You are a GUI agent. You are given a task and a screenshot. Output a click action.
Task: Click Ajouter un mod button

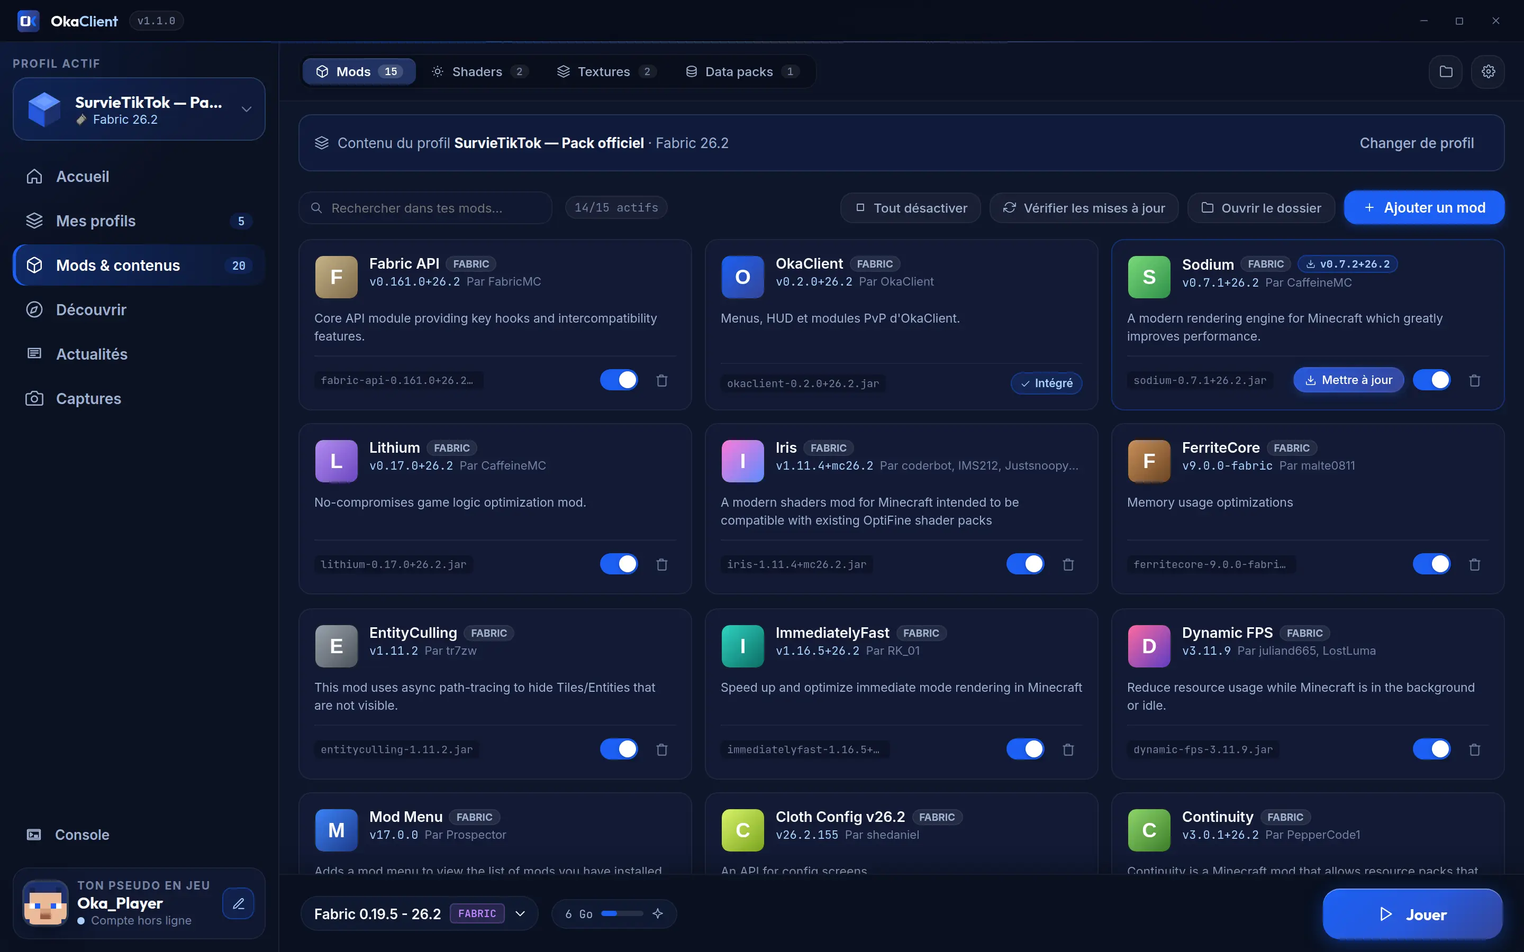pos(1424,208)
